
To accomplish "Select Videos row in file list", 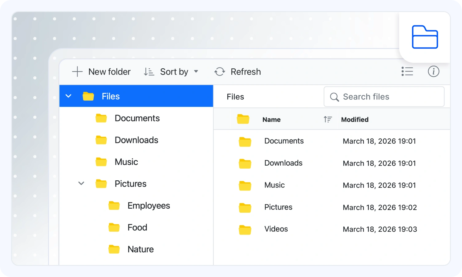I will pyautogui.click(x=332, y=229).
